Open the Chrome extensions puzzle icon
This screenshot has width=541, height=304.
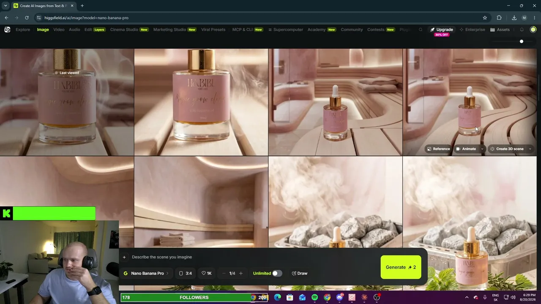tap(499, 18)
